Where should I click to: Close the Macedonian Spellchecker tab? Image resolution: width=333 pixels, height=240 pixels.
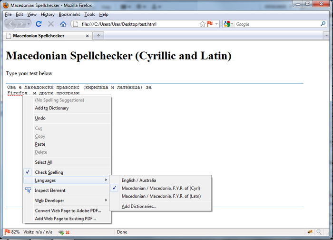[87, 36]
